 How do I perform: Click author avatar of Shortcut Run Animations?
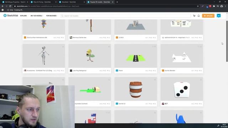[x=25, y=37]
